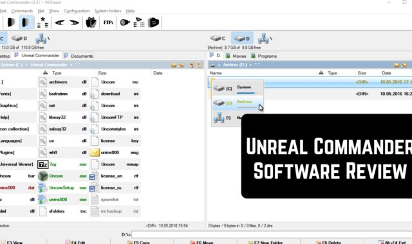Click third small icon on left path bar
The image size is (412, 244).
point(192,65)
